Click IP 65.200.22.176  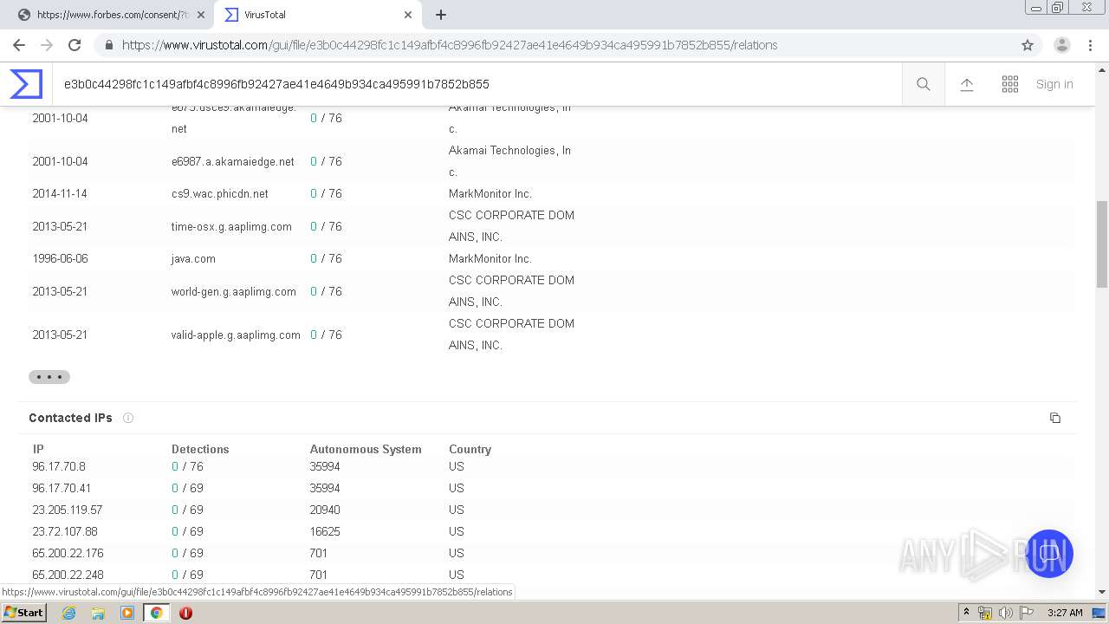(68, 553)
